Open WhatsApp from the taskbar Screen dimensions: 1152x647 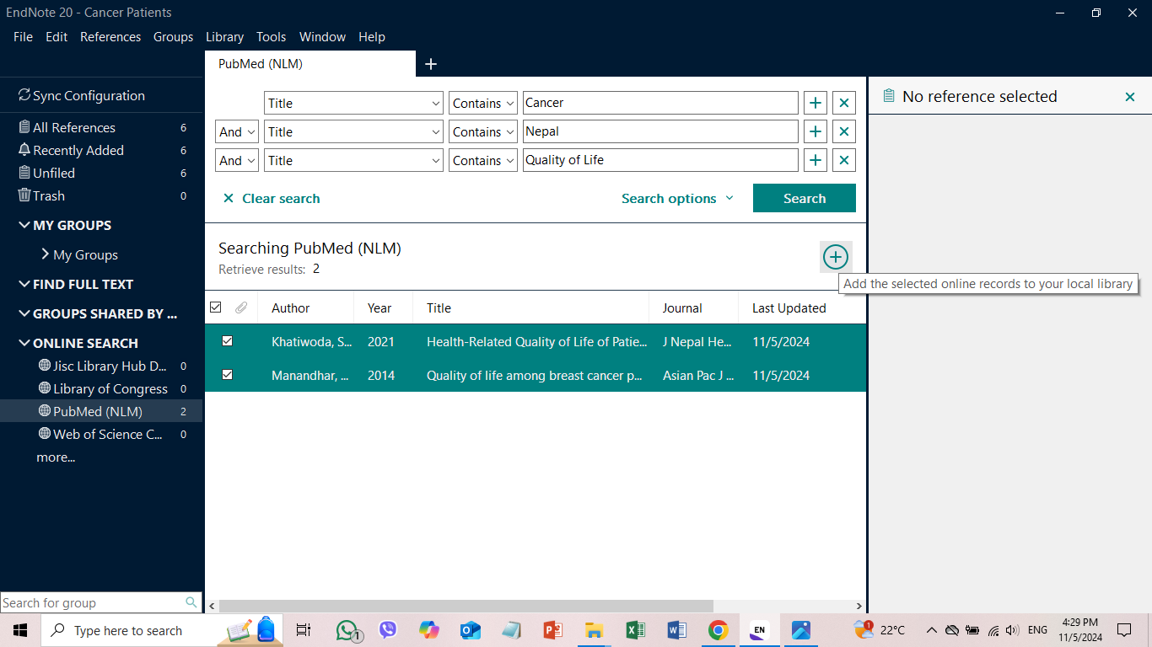tap(348, 630)
